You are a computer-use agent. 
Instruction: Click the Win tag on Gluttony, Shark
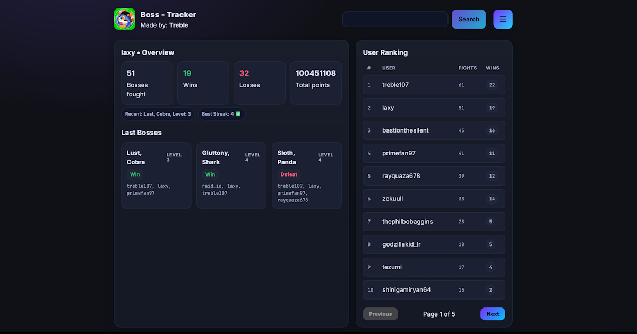click(210, 174)
